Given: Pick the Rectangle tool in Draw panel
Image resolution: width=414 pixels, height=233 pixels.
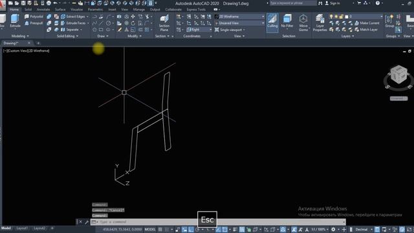Looking at the screenshot, I should [x=101, y=30].
